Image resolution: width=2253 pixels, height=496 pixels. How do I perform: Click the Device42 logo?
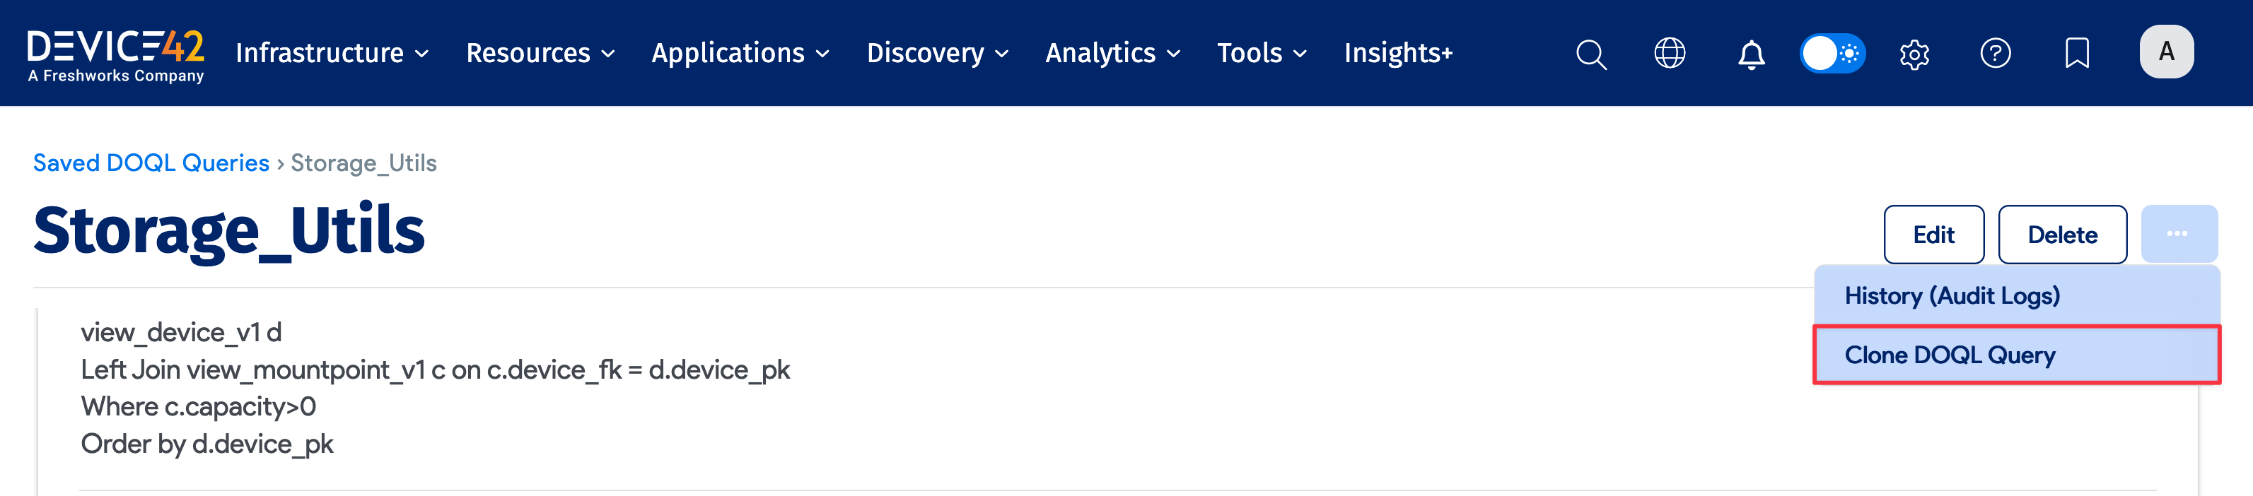point(116,51)
